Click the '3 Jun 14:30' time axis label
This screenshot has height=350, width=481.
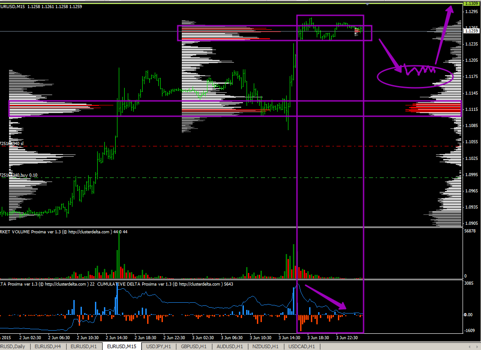290,338
